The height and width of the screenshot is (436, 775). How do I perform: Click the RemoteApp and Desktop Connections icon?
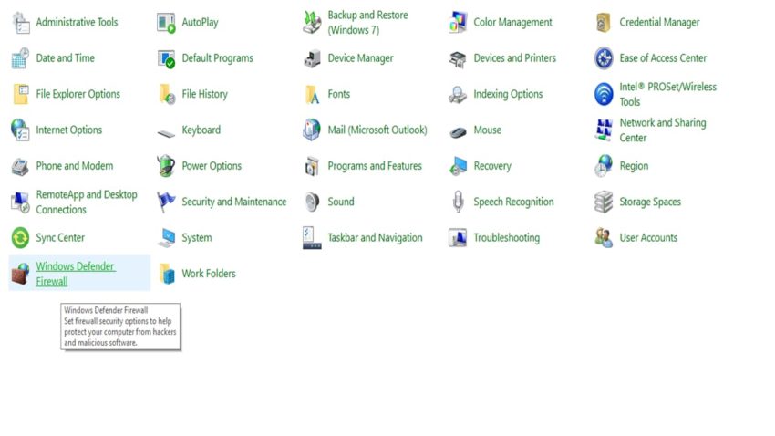pyautogui.click(x=20, y=202)
